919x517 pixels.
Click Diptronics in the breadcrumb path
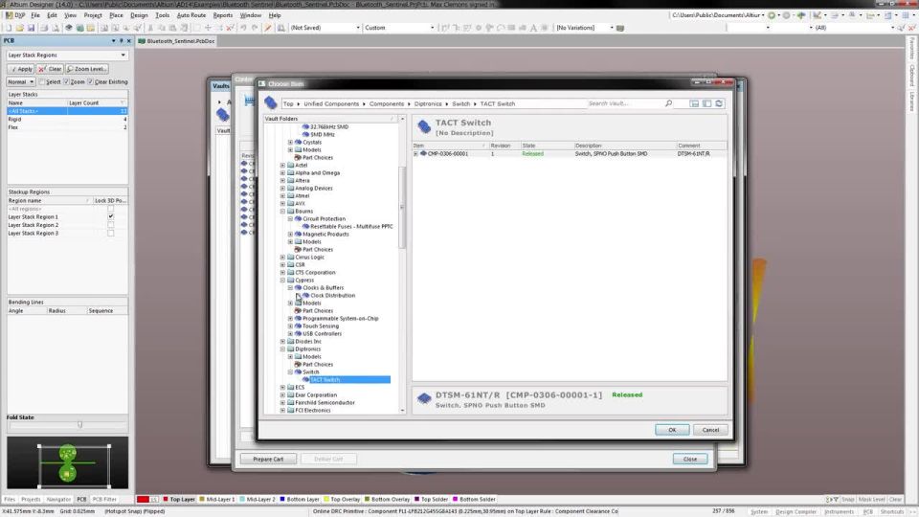(x=428, y=103)
